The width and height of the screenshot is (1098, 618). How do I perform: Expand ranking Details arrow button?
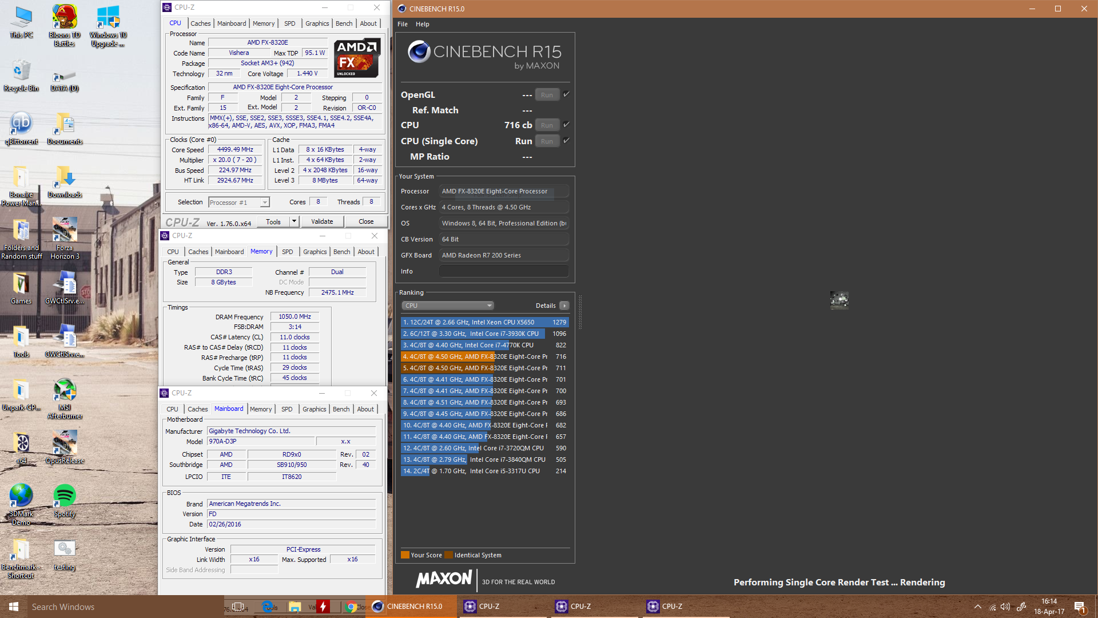point(564,306)
